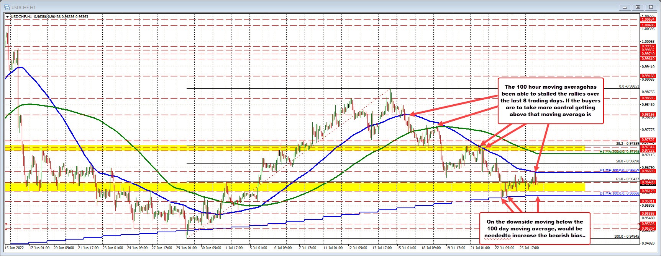Restore the USDCHF,H1 chart window size
Viewport: 661px width, 256px height.
638,7
